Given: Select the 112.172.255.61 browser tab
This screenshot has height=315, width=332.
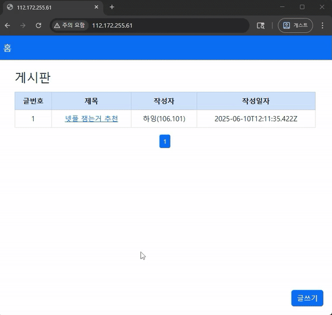Looking at the screenshot, I should click(53, 7).
